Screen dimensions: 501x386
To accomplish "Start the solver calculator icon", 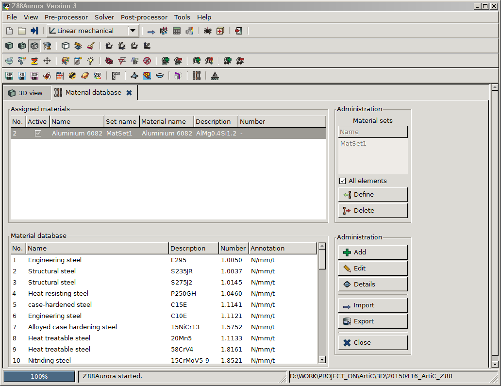I will tap(176, 31).
